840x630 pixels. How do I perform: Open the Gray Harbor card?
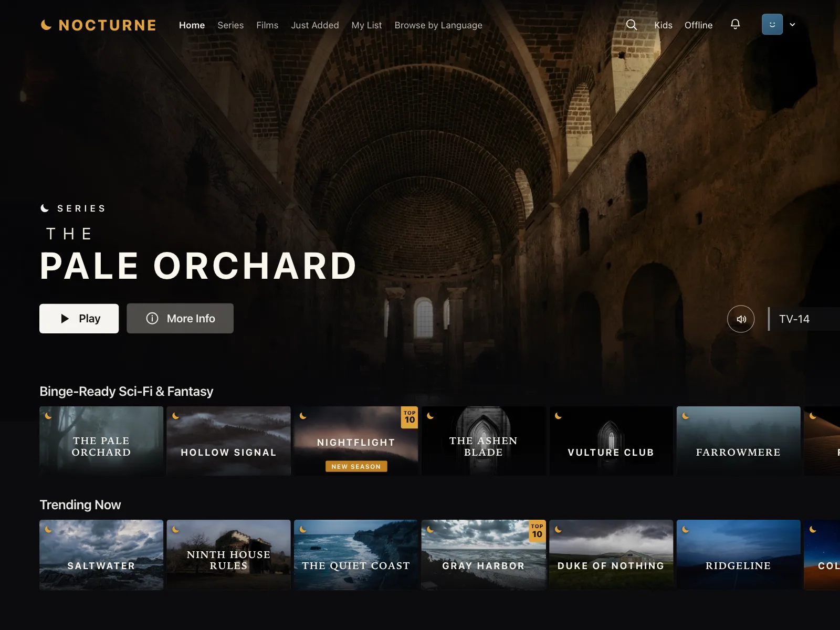pos(484,555)
